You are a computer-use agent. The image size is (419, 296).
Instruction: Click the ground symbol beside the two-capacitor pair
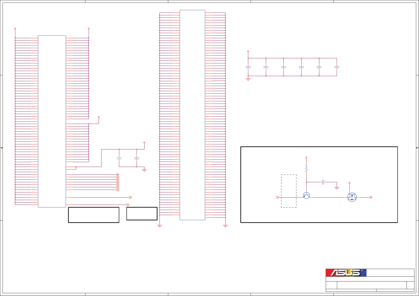coord(144,170)
